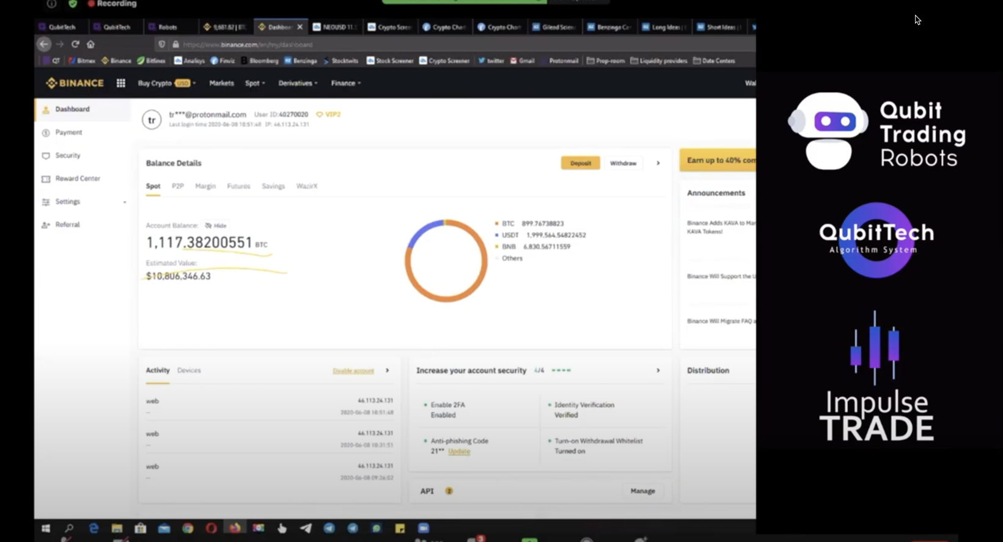Click the Update anti-phishing code link
The height and width of the screenshot is (542, 1003).
click(x=459, y=451)
